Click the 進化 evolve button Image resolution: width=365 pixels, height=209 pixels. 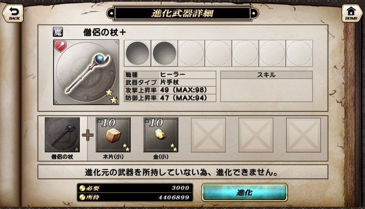[244, 192]
